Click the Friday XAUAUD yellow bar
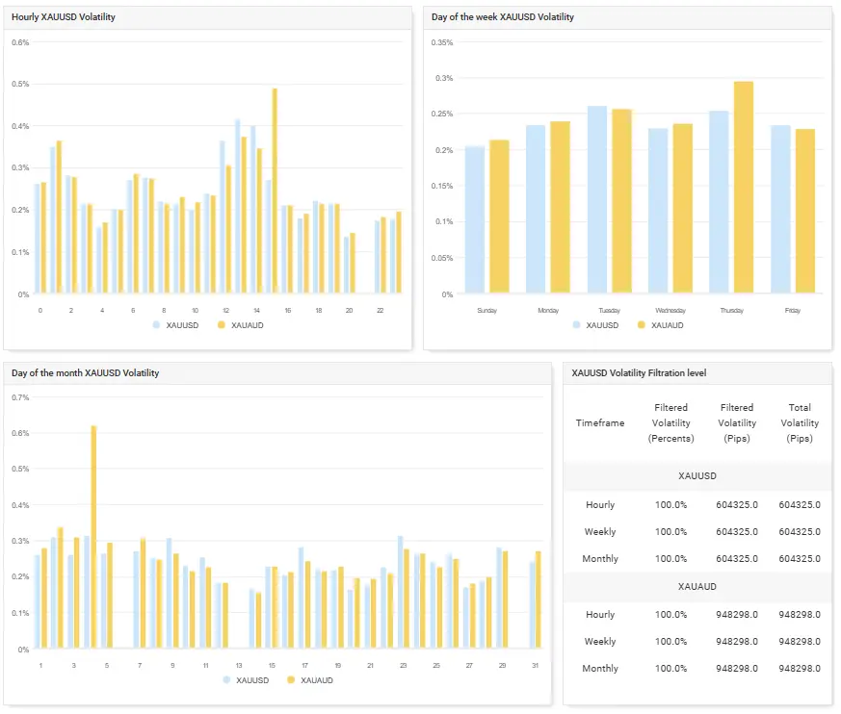Viewport: 841px width, 714px height. pos(804,211)
